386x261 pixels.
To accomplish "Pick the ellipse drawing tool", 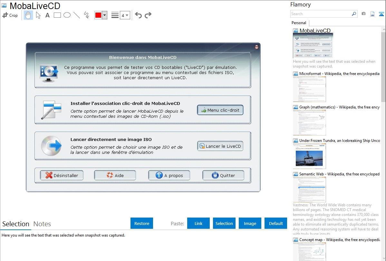I will (x=67, y=15).
